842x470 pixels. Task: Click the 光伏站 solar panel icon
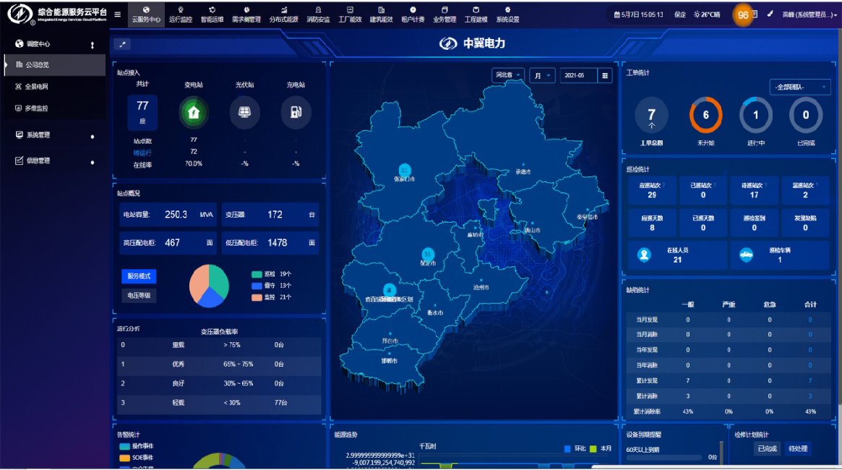[244, 113]
